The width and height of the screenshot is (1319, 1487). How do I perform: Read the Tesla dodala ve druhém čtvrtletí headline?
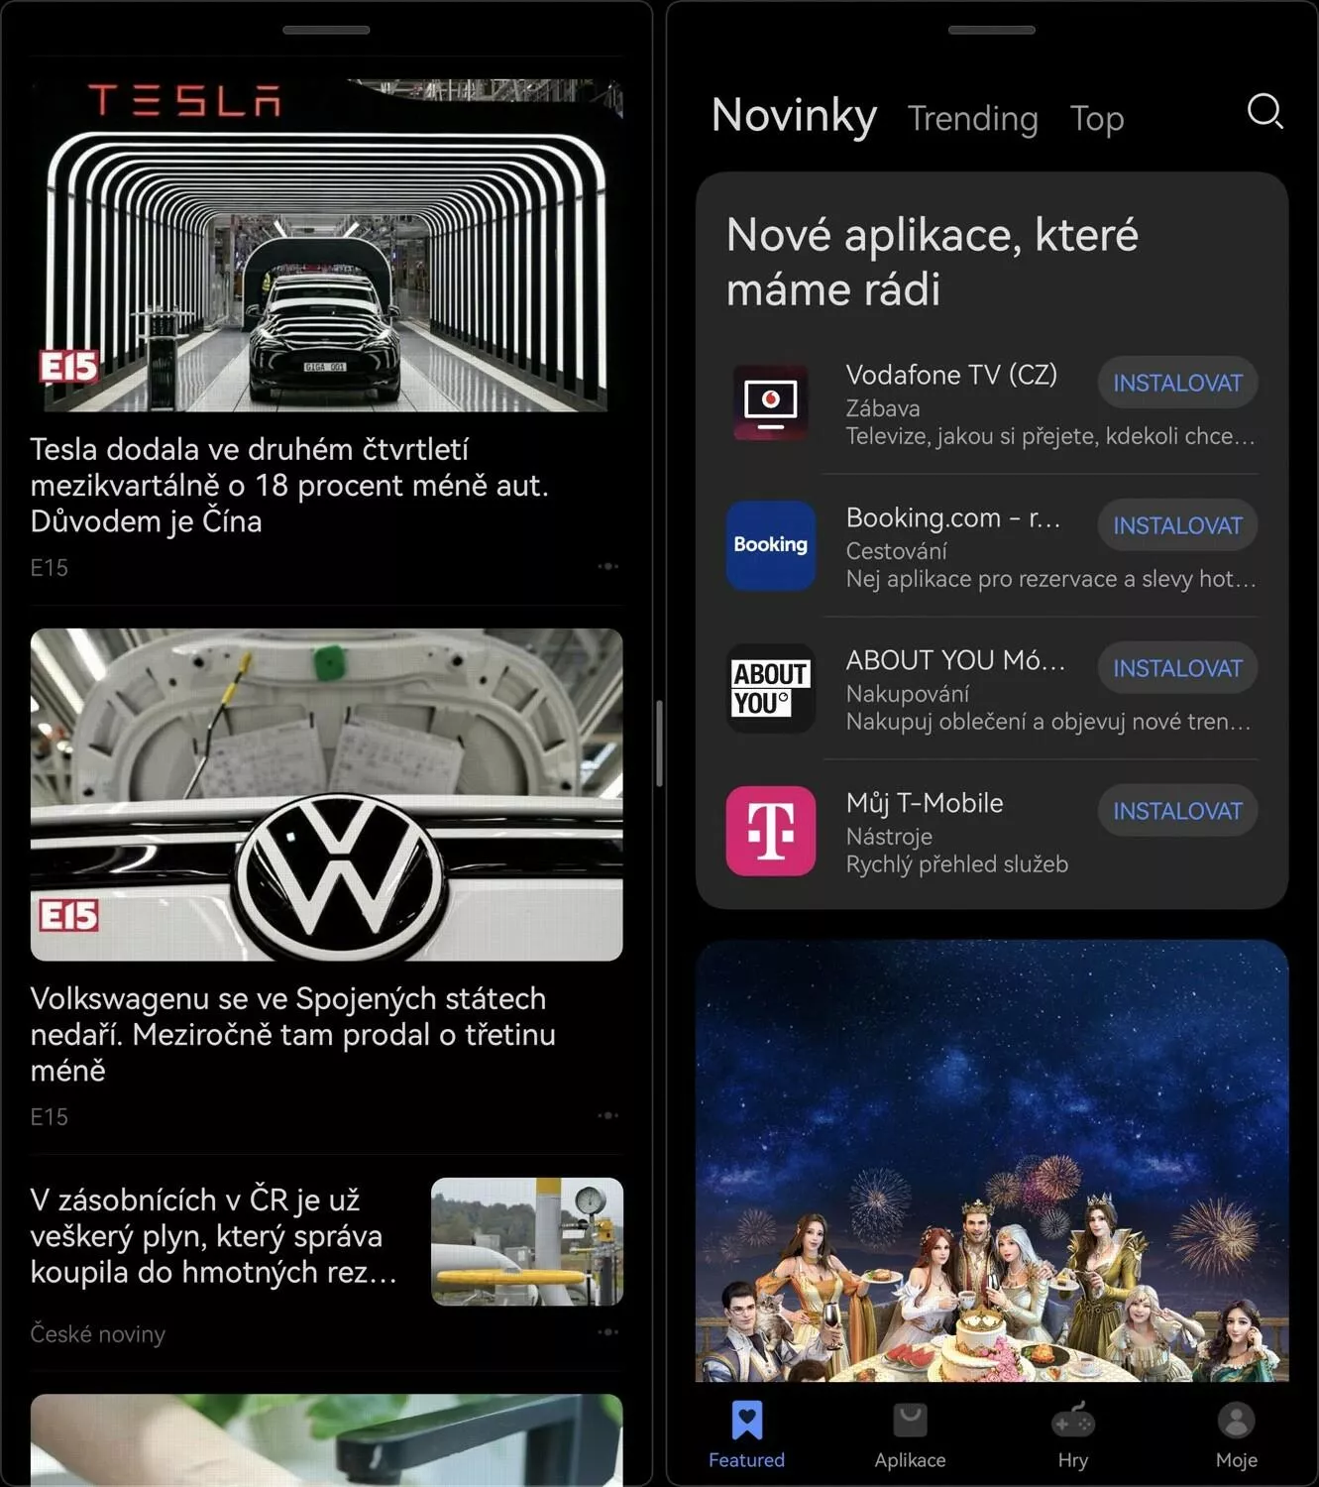point(289,485)
